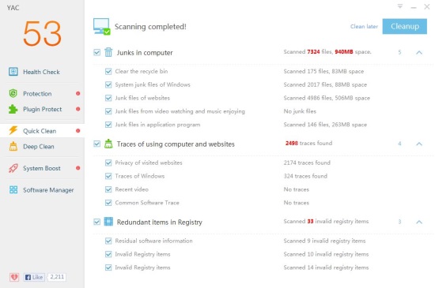This screenshot has height=288, width=435.
Task: Open the Health Check page
Action: 42,72
